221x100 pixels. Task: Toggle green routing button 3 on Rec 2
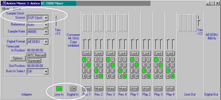pos(96,71)
